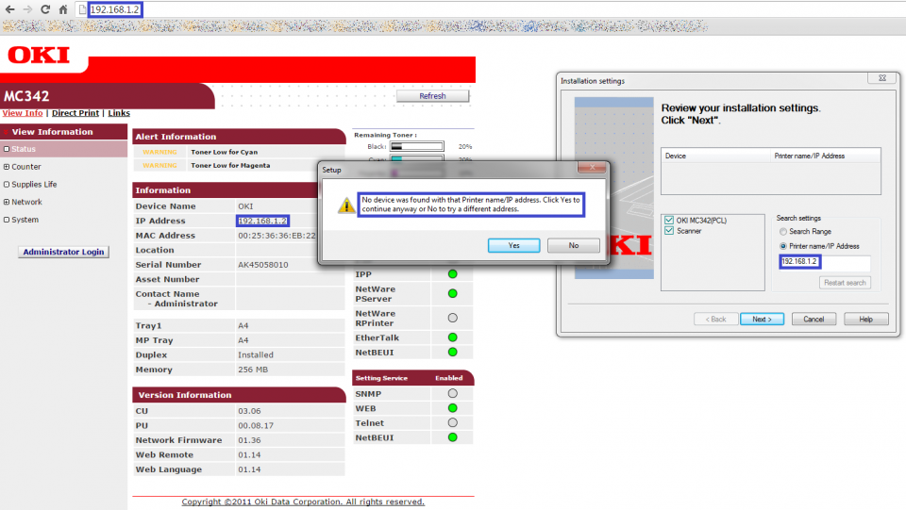
Task: Reload the page with the browser refresh icon
Action: tap(45, 9)
